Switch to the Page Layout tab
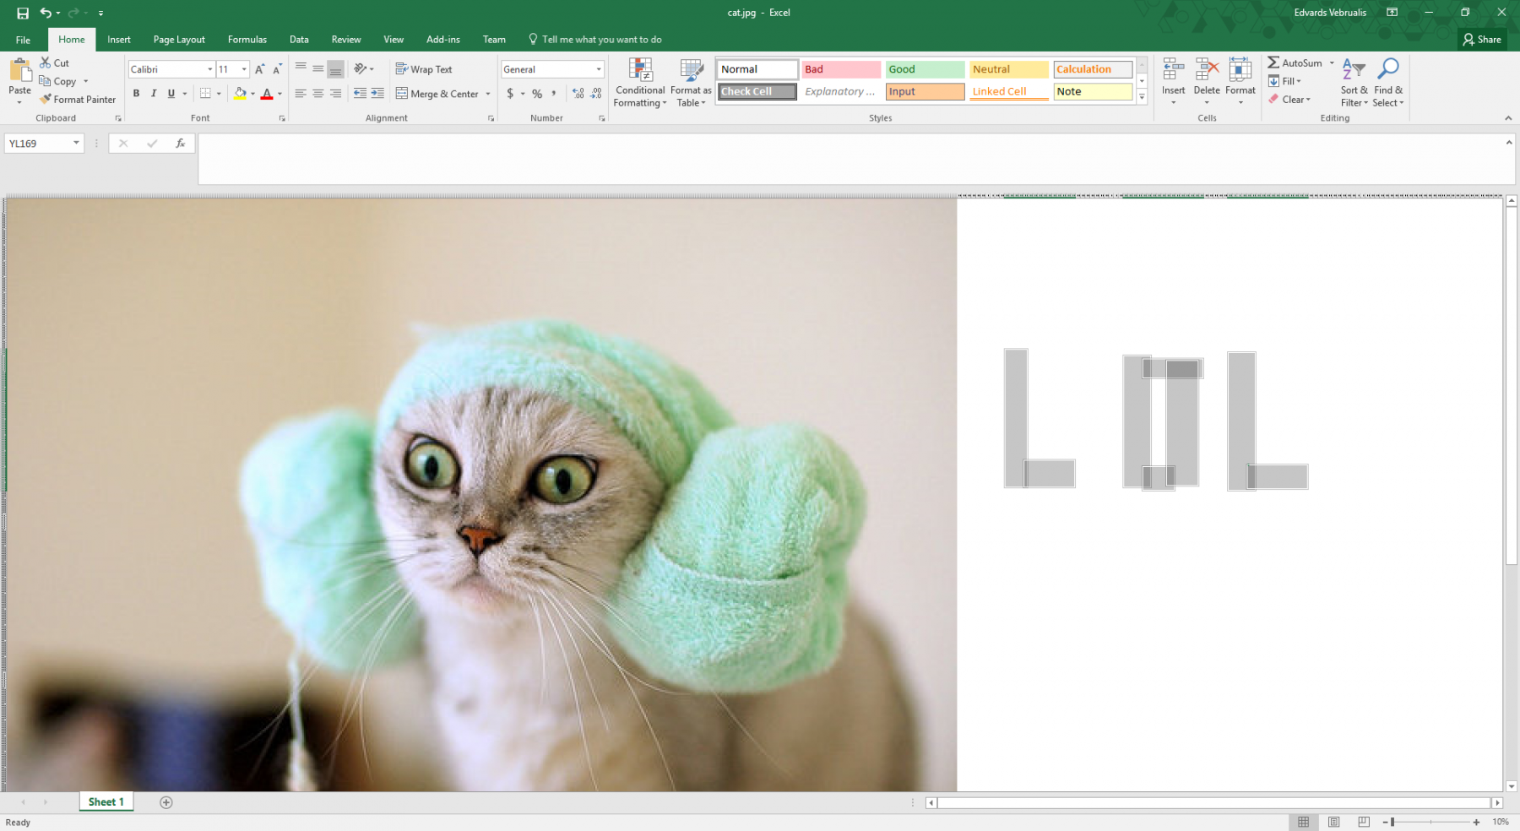Viewport: 1520px width, 831px height. point(179,40)
